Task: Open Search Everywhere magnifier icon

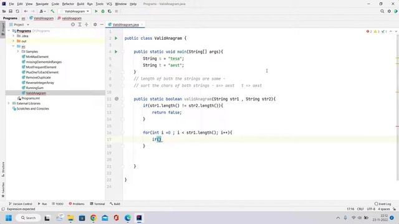Action: [382, 11]
